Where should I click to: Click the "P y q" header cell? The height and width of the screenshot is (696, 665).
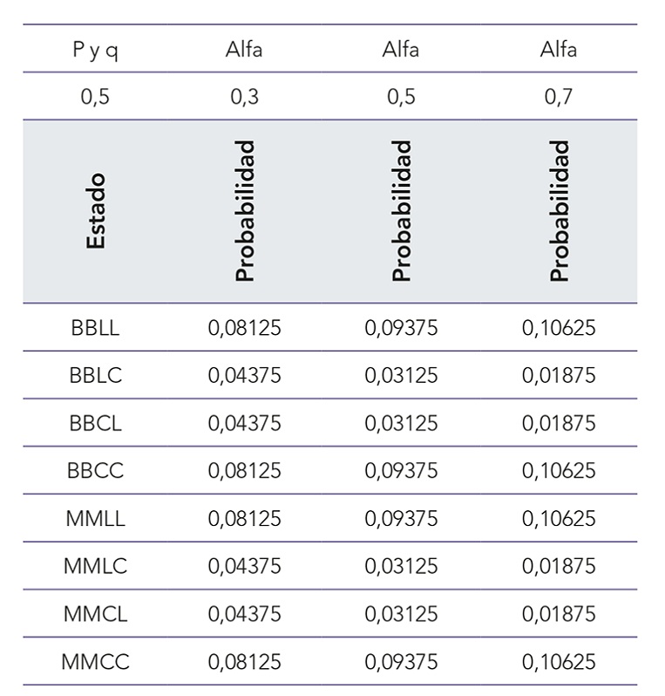95,49
